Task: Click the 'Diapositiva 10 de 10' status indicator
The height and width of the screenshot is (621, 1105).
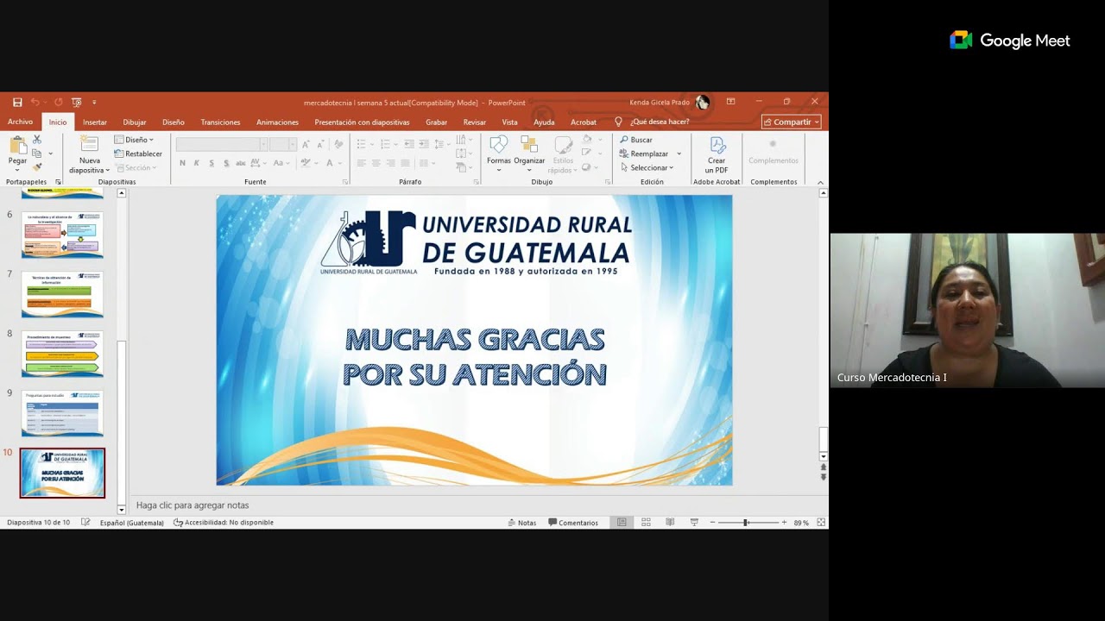Action: click(x=38, y=523)
